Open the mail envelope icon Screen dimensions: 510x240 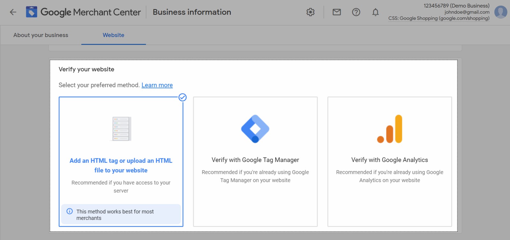(x=337, y=12)
